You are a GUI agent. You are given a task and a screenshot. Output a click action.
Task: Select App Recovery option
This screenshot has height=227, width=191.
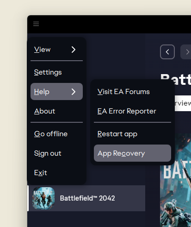coord(132,153)
